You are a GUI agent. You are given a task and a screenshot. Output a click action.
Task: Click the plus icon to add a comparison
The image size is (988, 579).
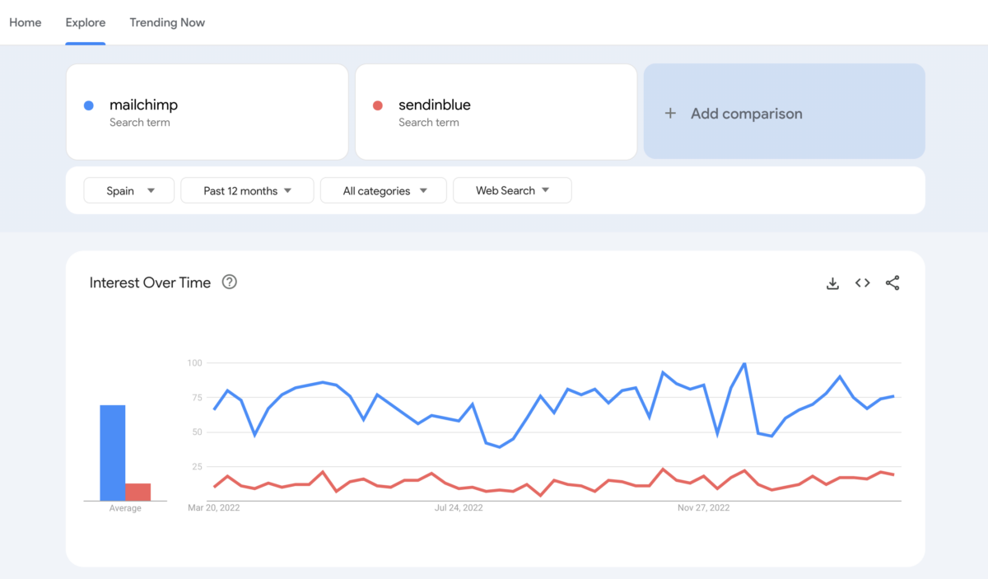[x=670, y=113]
